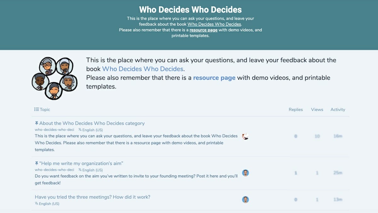Click the category logo with five faces
This screenshot has height=213, width=378.
(x=54, y=78)
